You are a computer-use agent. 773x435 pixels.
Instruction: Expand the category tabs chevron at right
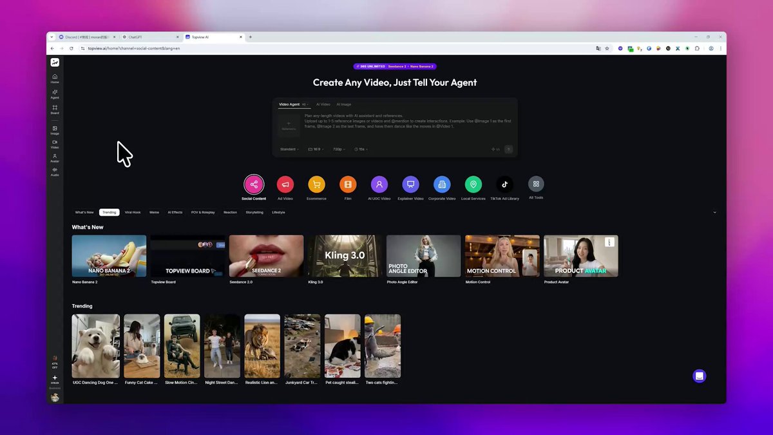[714, 212]
